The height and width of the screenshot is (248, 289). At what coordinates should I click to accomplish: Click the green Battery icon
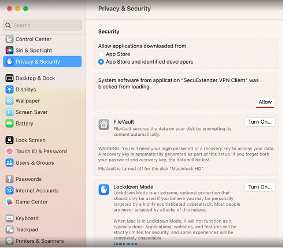click(9, 123)
